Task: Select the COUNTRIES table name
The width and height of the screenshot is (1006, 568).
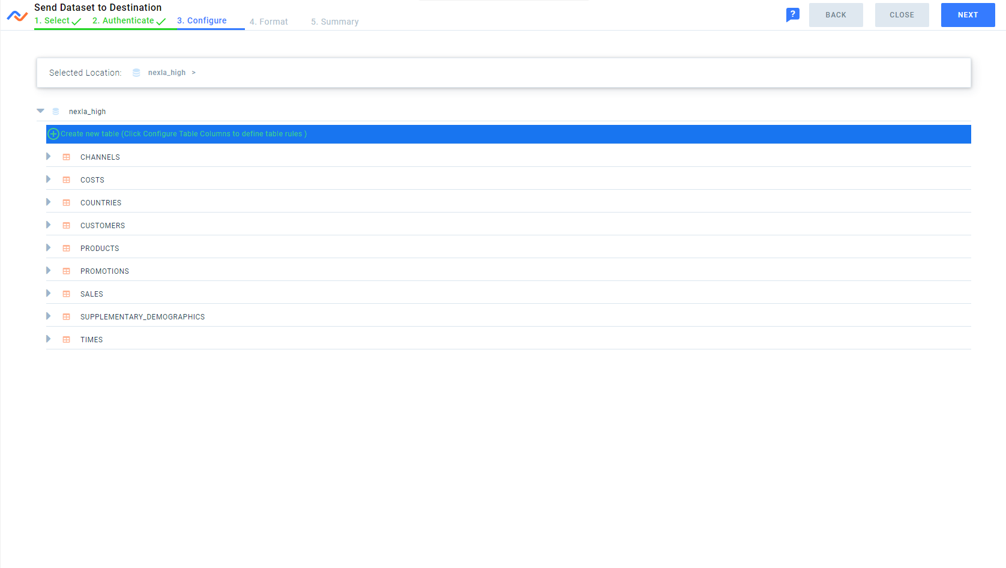Action: click(101, 203)
